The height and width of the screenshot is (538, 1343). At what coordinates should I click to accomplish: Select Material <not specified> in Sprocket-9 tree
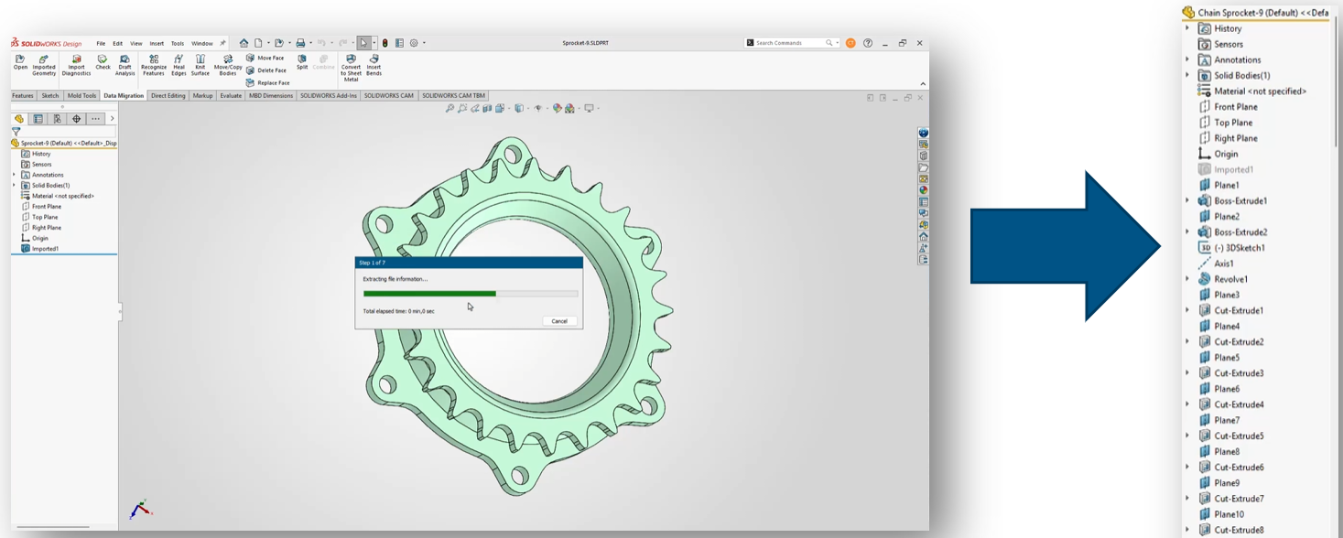click(57, 196)
